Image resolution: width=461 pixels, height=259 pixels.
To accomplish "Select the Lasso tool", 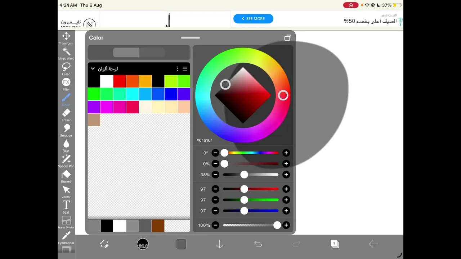I will click(x=66, y=69).
